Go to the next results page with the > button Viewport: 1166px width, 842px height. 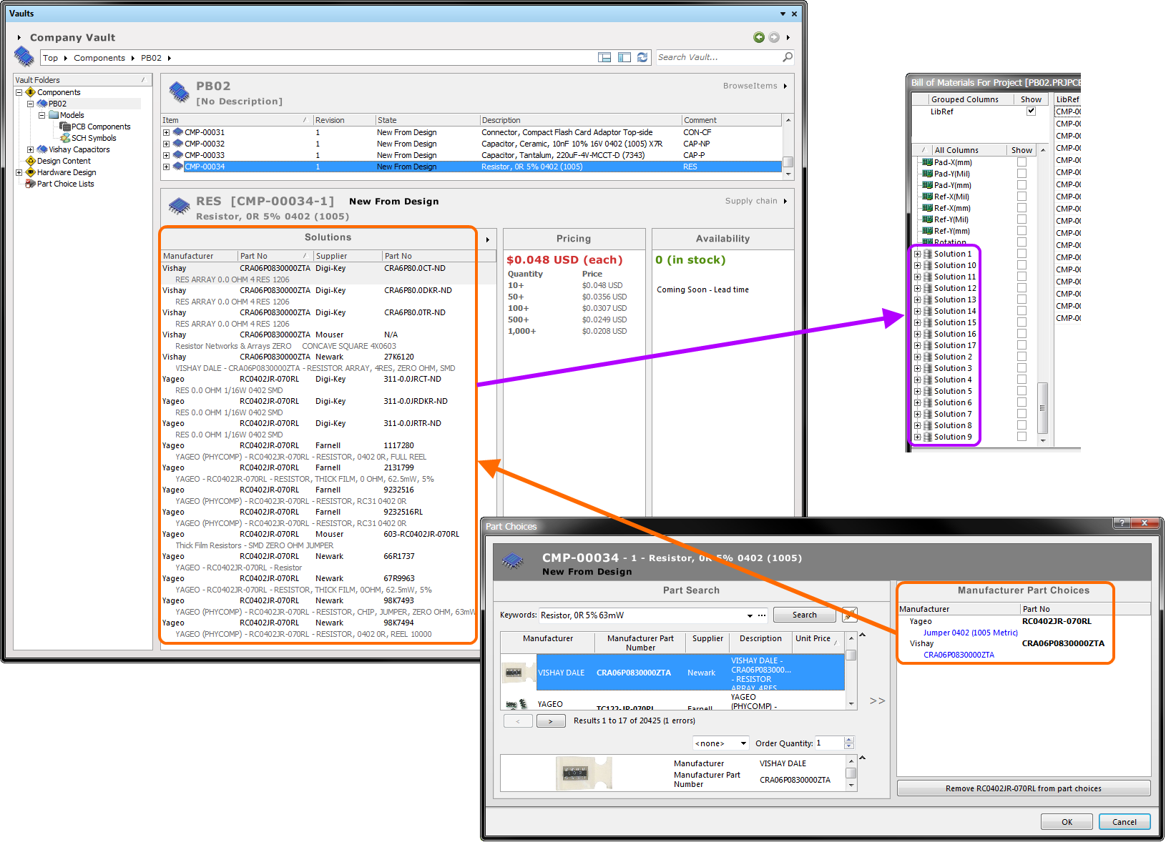coord(551,721)
